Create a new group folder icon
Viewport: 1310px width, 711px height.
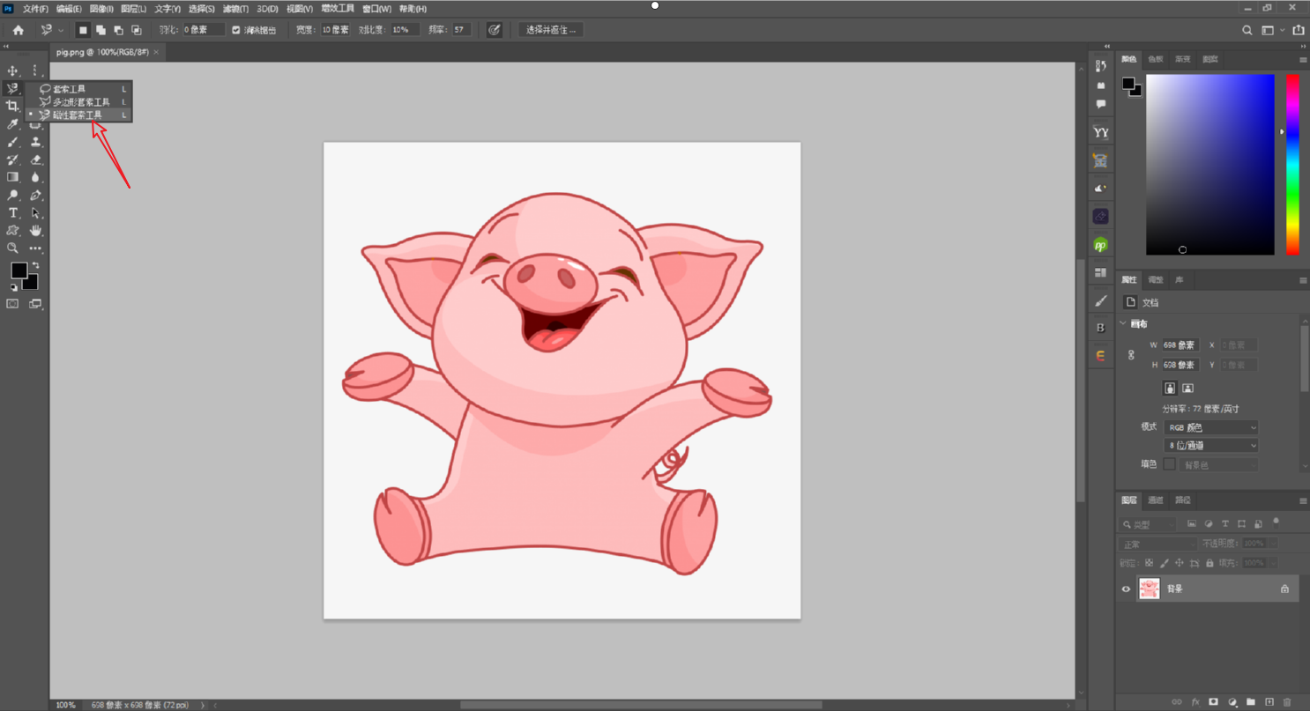pos(1251,702)
